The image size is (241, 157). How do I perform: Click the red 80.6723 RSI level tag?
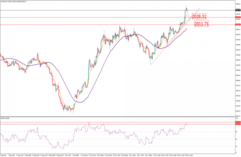[237, 124]
